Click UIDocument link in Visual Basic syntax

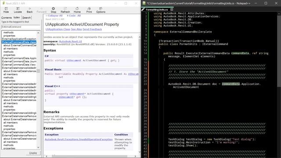133,74
